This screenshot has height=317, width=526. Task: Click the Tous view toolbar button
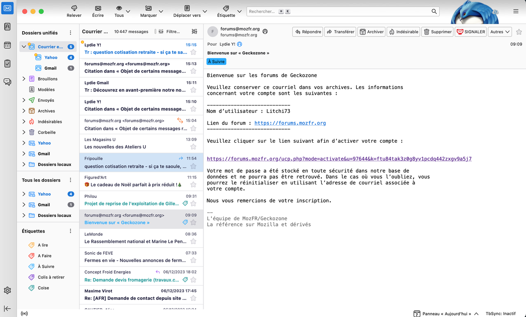[119, 11]
